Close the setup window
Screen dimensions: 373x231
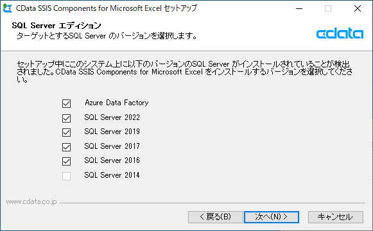click(358, 8)
